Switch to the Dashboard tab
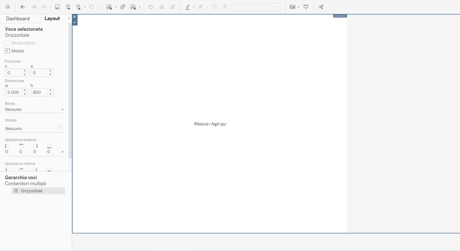This screenshot has width=460, height=251. click(x=18, y=18)
